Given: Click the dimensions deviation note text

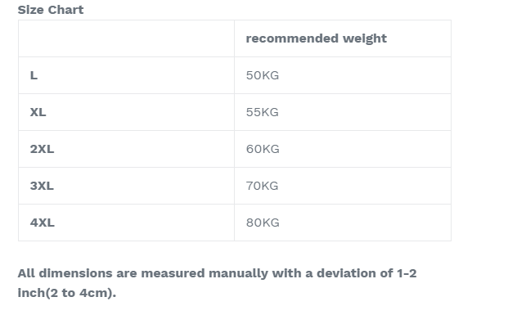Looking at the screenshot, I should pos(217,283).
